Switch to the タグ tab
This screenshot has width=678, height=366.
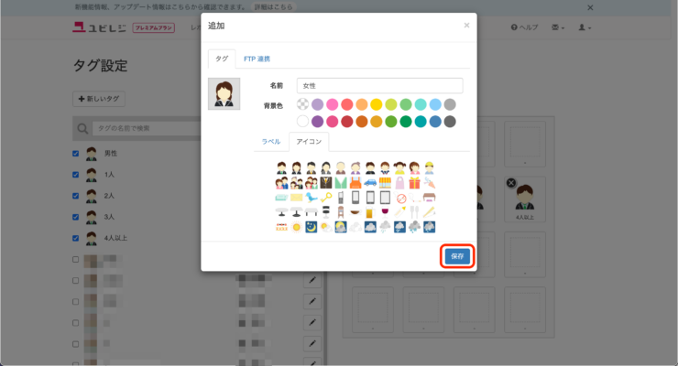click(x=222, y=59)
